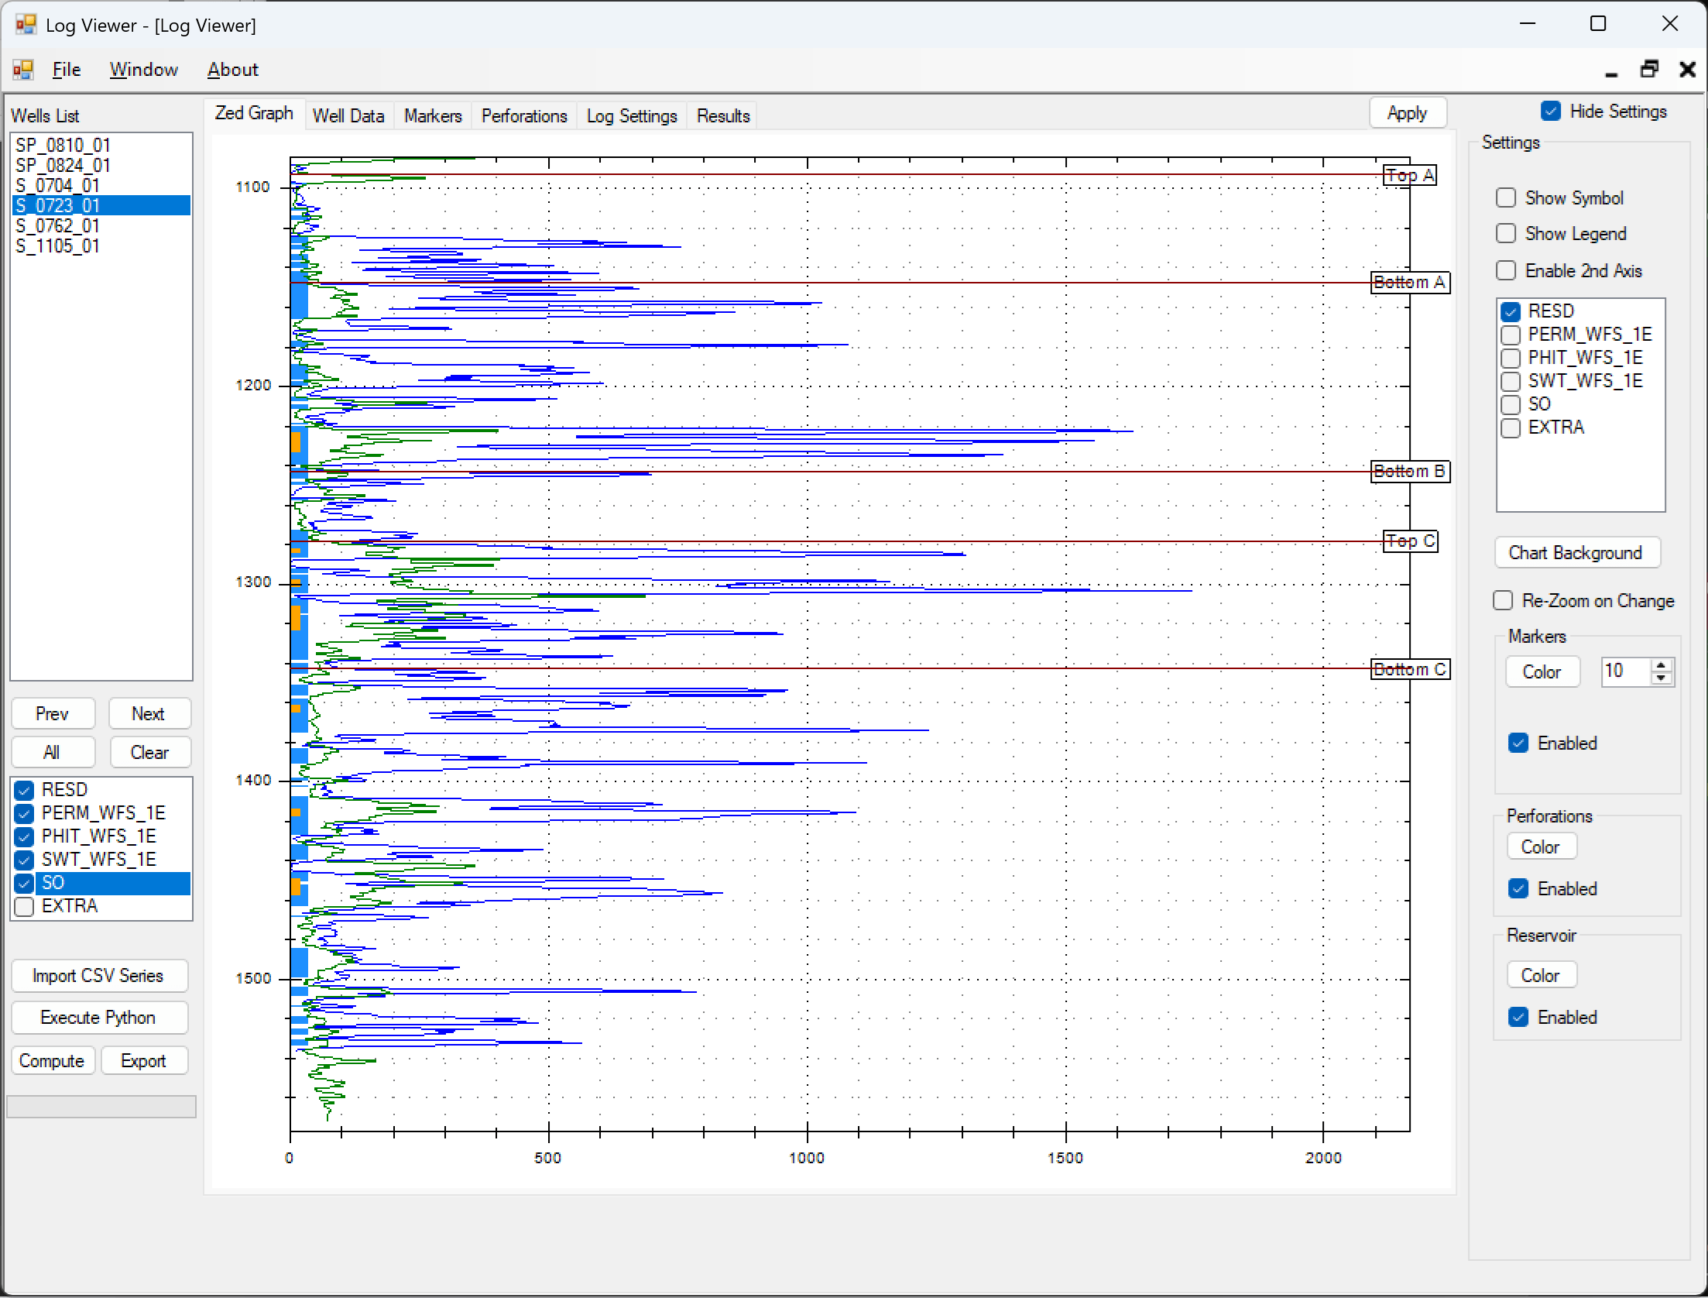Click the Bottom C marker label
Viewport: 1708px width, 1298px height.
1410,670
